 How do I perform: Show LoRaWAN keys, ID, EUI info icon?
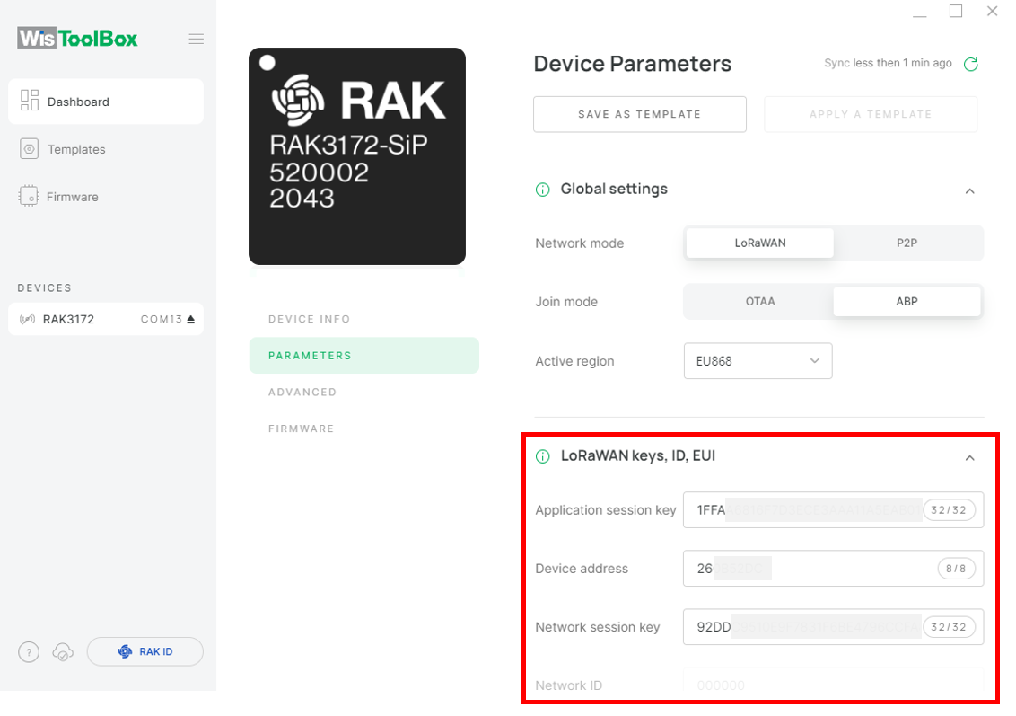tap(543, 456)
